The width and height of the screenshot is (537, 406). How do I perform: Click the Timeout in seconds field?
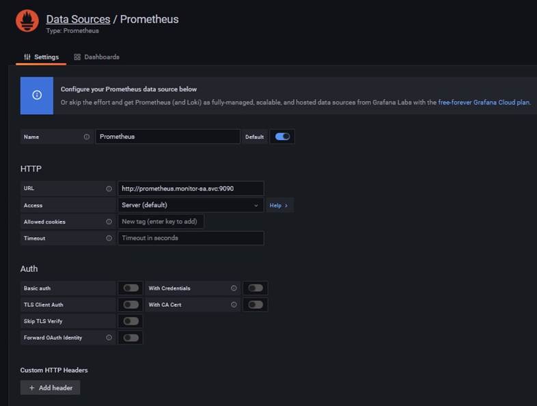(190, 238)
